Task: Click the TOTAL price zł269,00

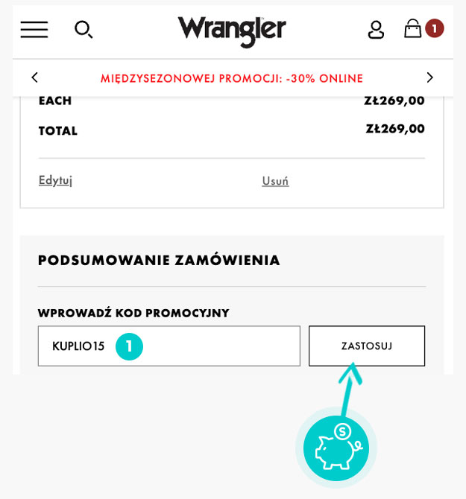Action: click(x=395, y=129)
